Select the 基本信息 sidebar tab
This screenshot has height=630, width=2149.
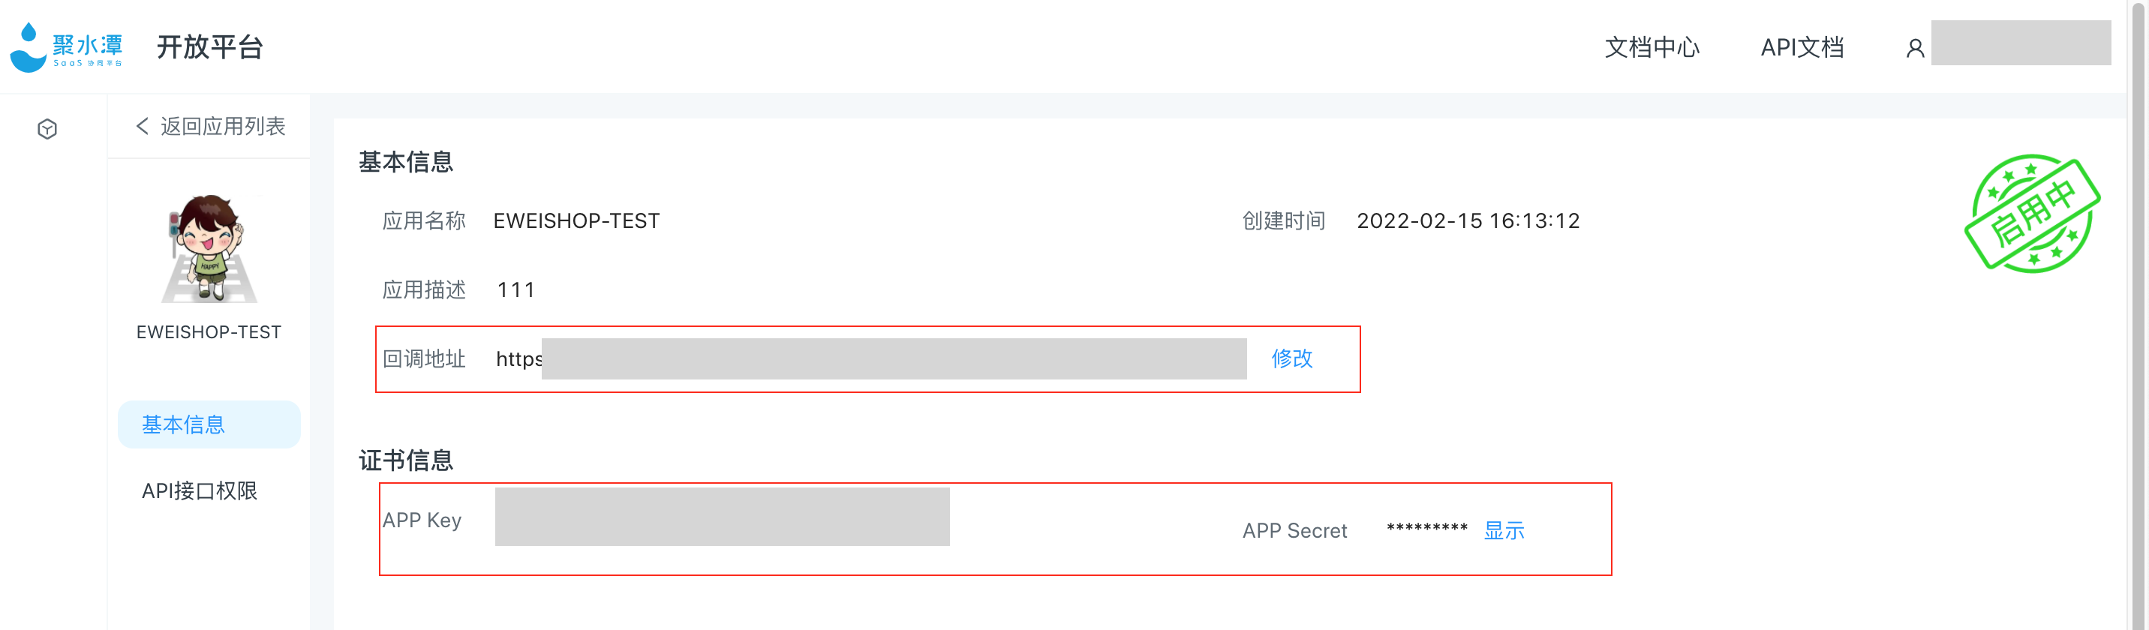pos(209,424)
